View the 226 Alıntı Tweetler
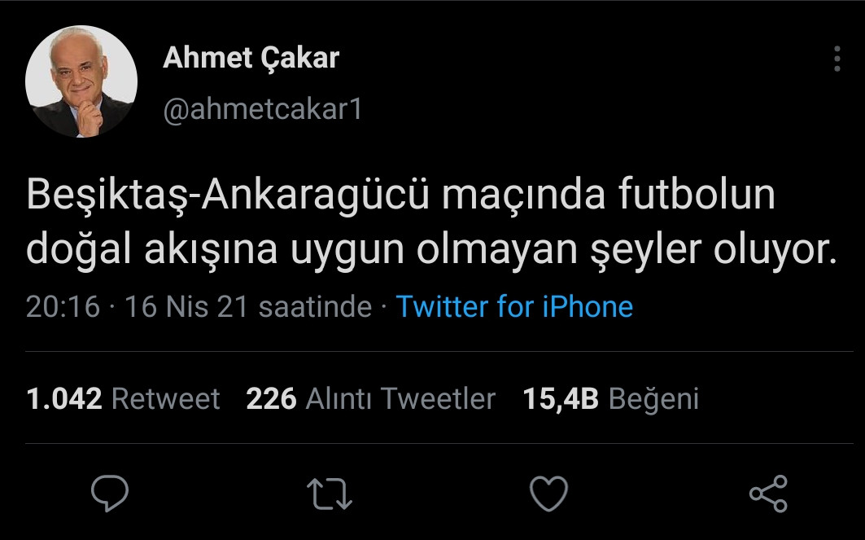865x540 pixels. (370, 399)
